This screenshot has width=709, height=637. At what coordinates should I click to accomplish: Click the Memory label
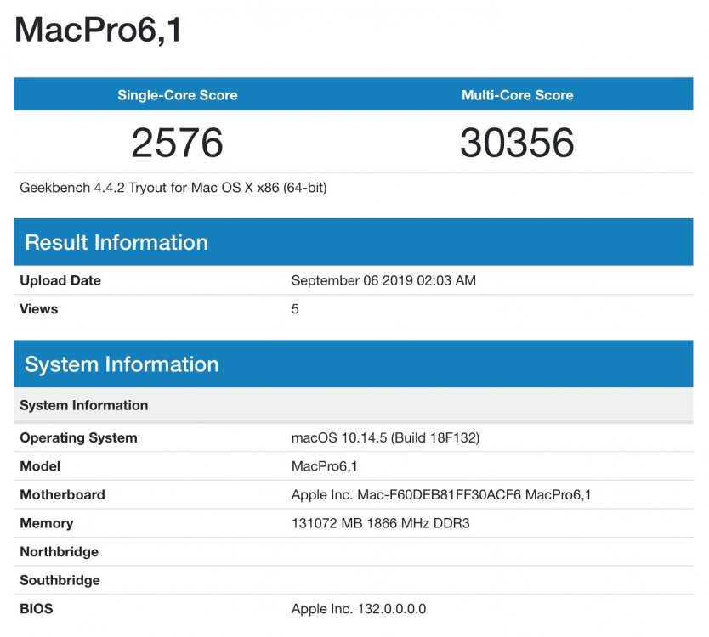point(46,523)
